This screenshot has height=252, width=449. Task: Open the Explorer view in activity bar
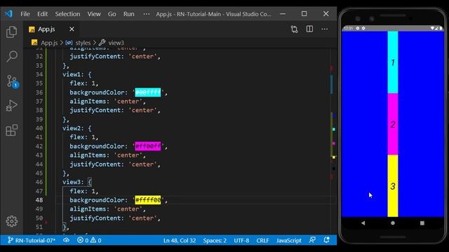click(x=11, y=32)
